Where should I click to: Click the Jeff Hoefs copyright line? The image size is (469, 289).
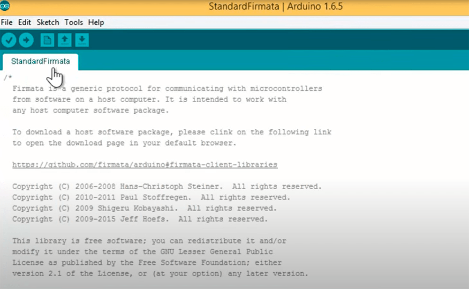pos(140,219)
